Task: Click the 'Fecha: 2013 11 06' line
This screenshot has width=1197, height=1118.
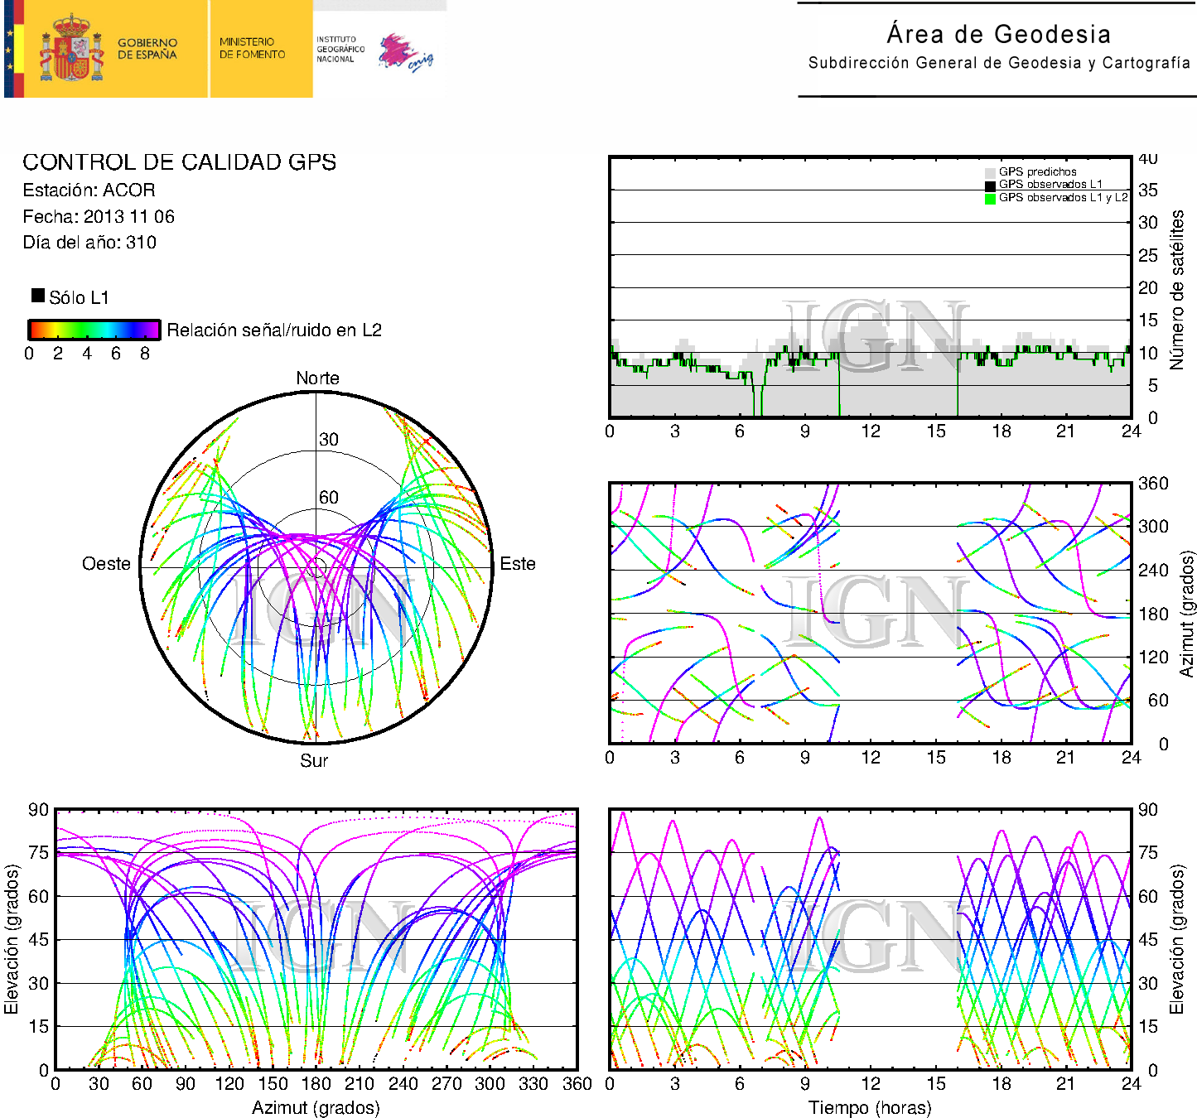Action: [99, 216]
